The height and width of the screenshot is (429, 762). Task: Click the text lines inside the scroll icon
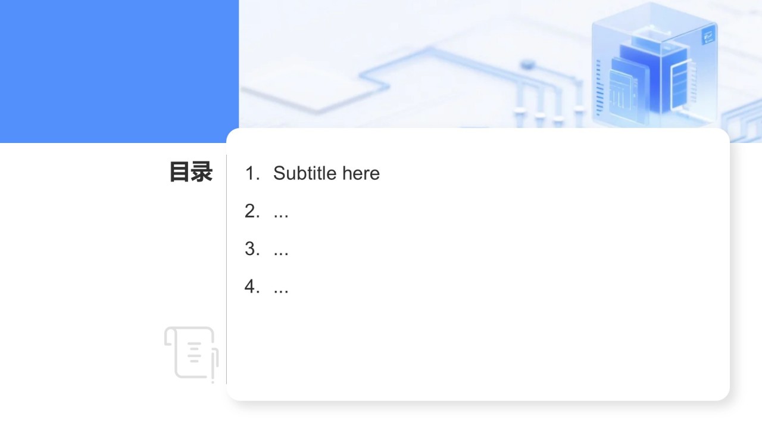point(194,352)
